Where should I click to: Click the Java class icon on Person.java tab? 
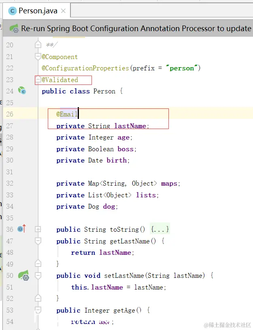coord(13,11)
